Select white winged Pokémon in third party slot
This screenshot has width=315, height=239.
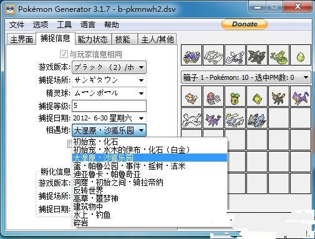235,55
